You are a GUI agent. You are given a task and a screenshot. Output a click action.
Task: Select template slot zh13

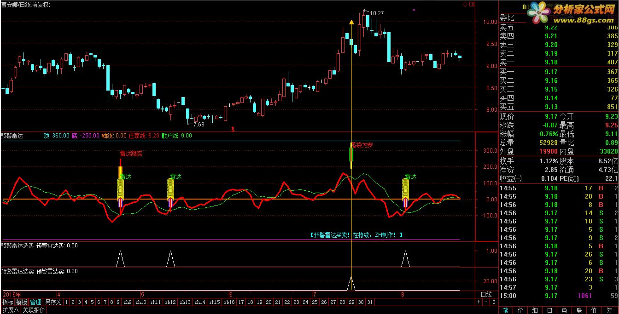click(185, 302)
